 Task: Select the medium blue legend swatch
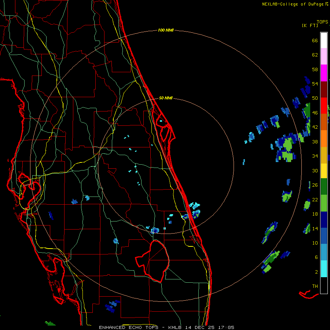pyautogui.click(x=324, y=236)
